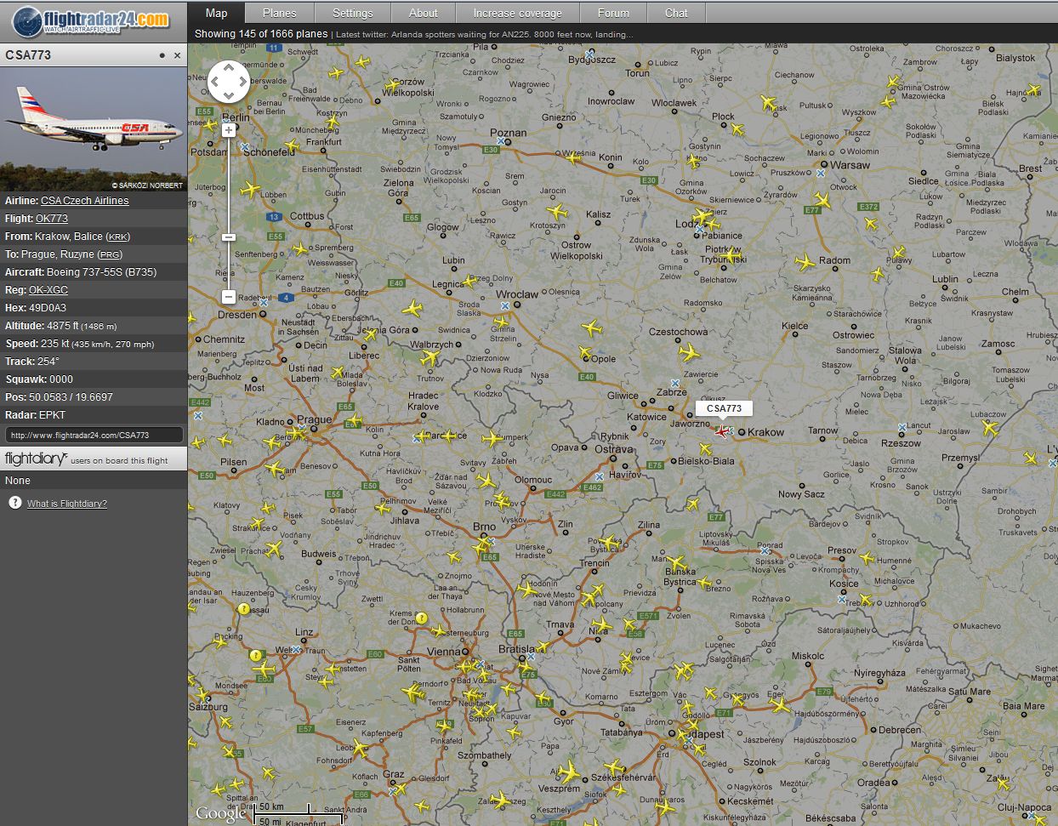The height and width of the screenshot is (826, 1058).
Task: Select the plane near Veszprem
Action: point(570,772)
